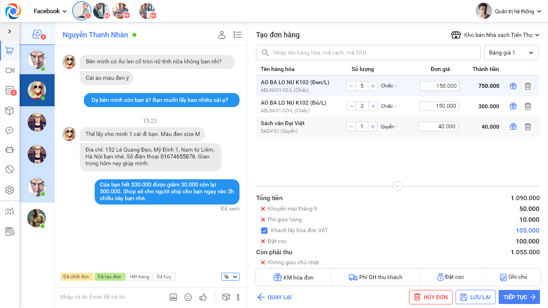This screenshot has width=548, height=308.
Task: Delete the Sách văn Đại Việt row
Action: click(x=528, y=127)
